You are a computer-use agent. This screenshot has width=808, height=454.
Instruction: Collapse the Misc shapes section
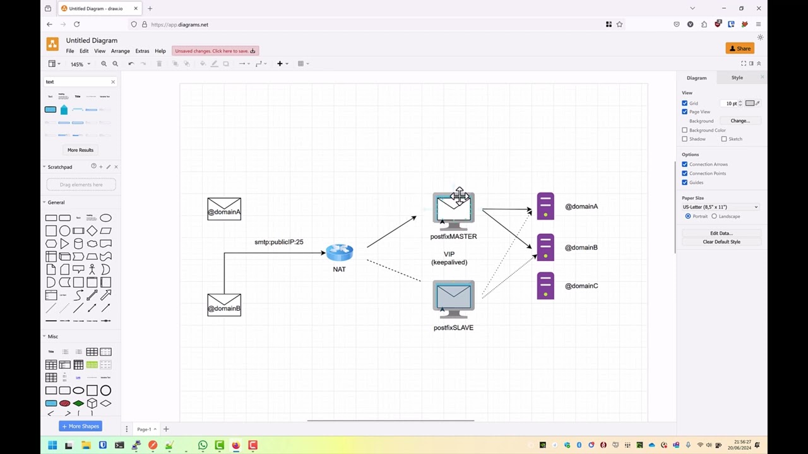point(52,337)
